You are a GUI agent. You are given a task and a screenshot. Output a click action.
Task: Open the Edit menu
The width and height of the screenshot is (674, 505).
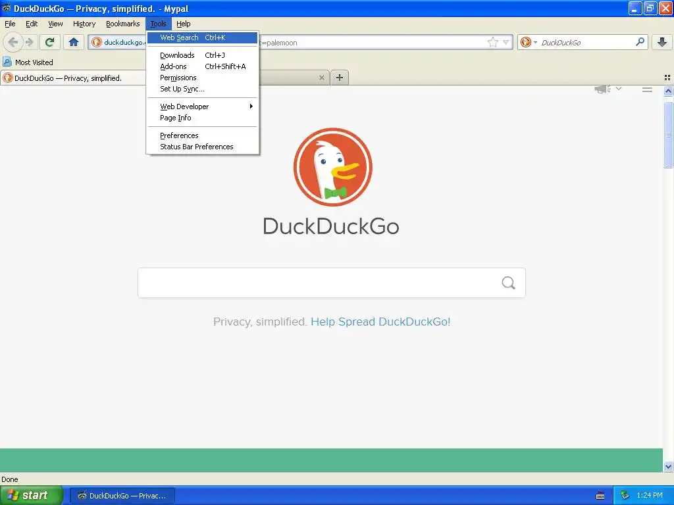pos(32,24)
